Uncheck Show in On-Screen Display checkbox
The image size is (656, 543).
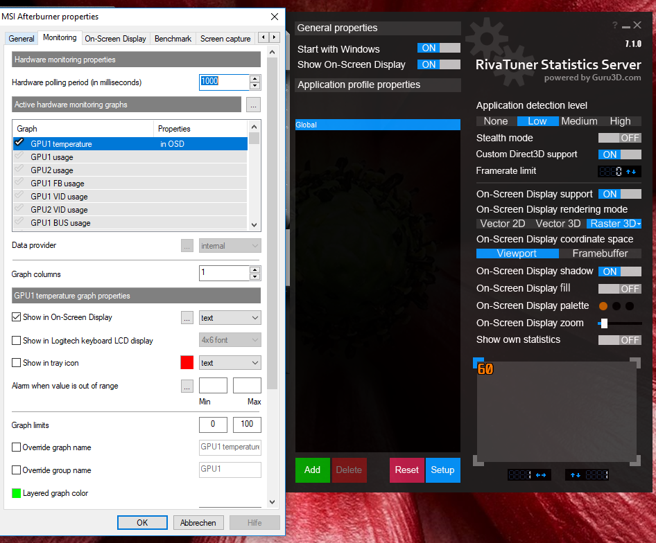coord(17,317)
